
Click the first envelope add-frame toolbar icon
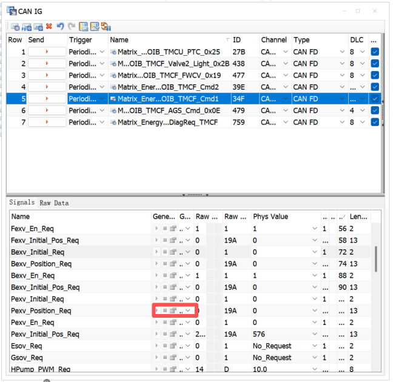pos(15,27)
